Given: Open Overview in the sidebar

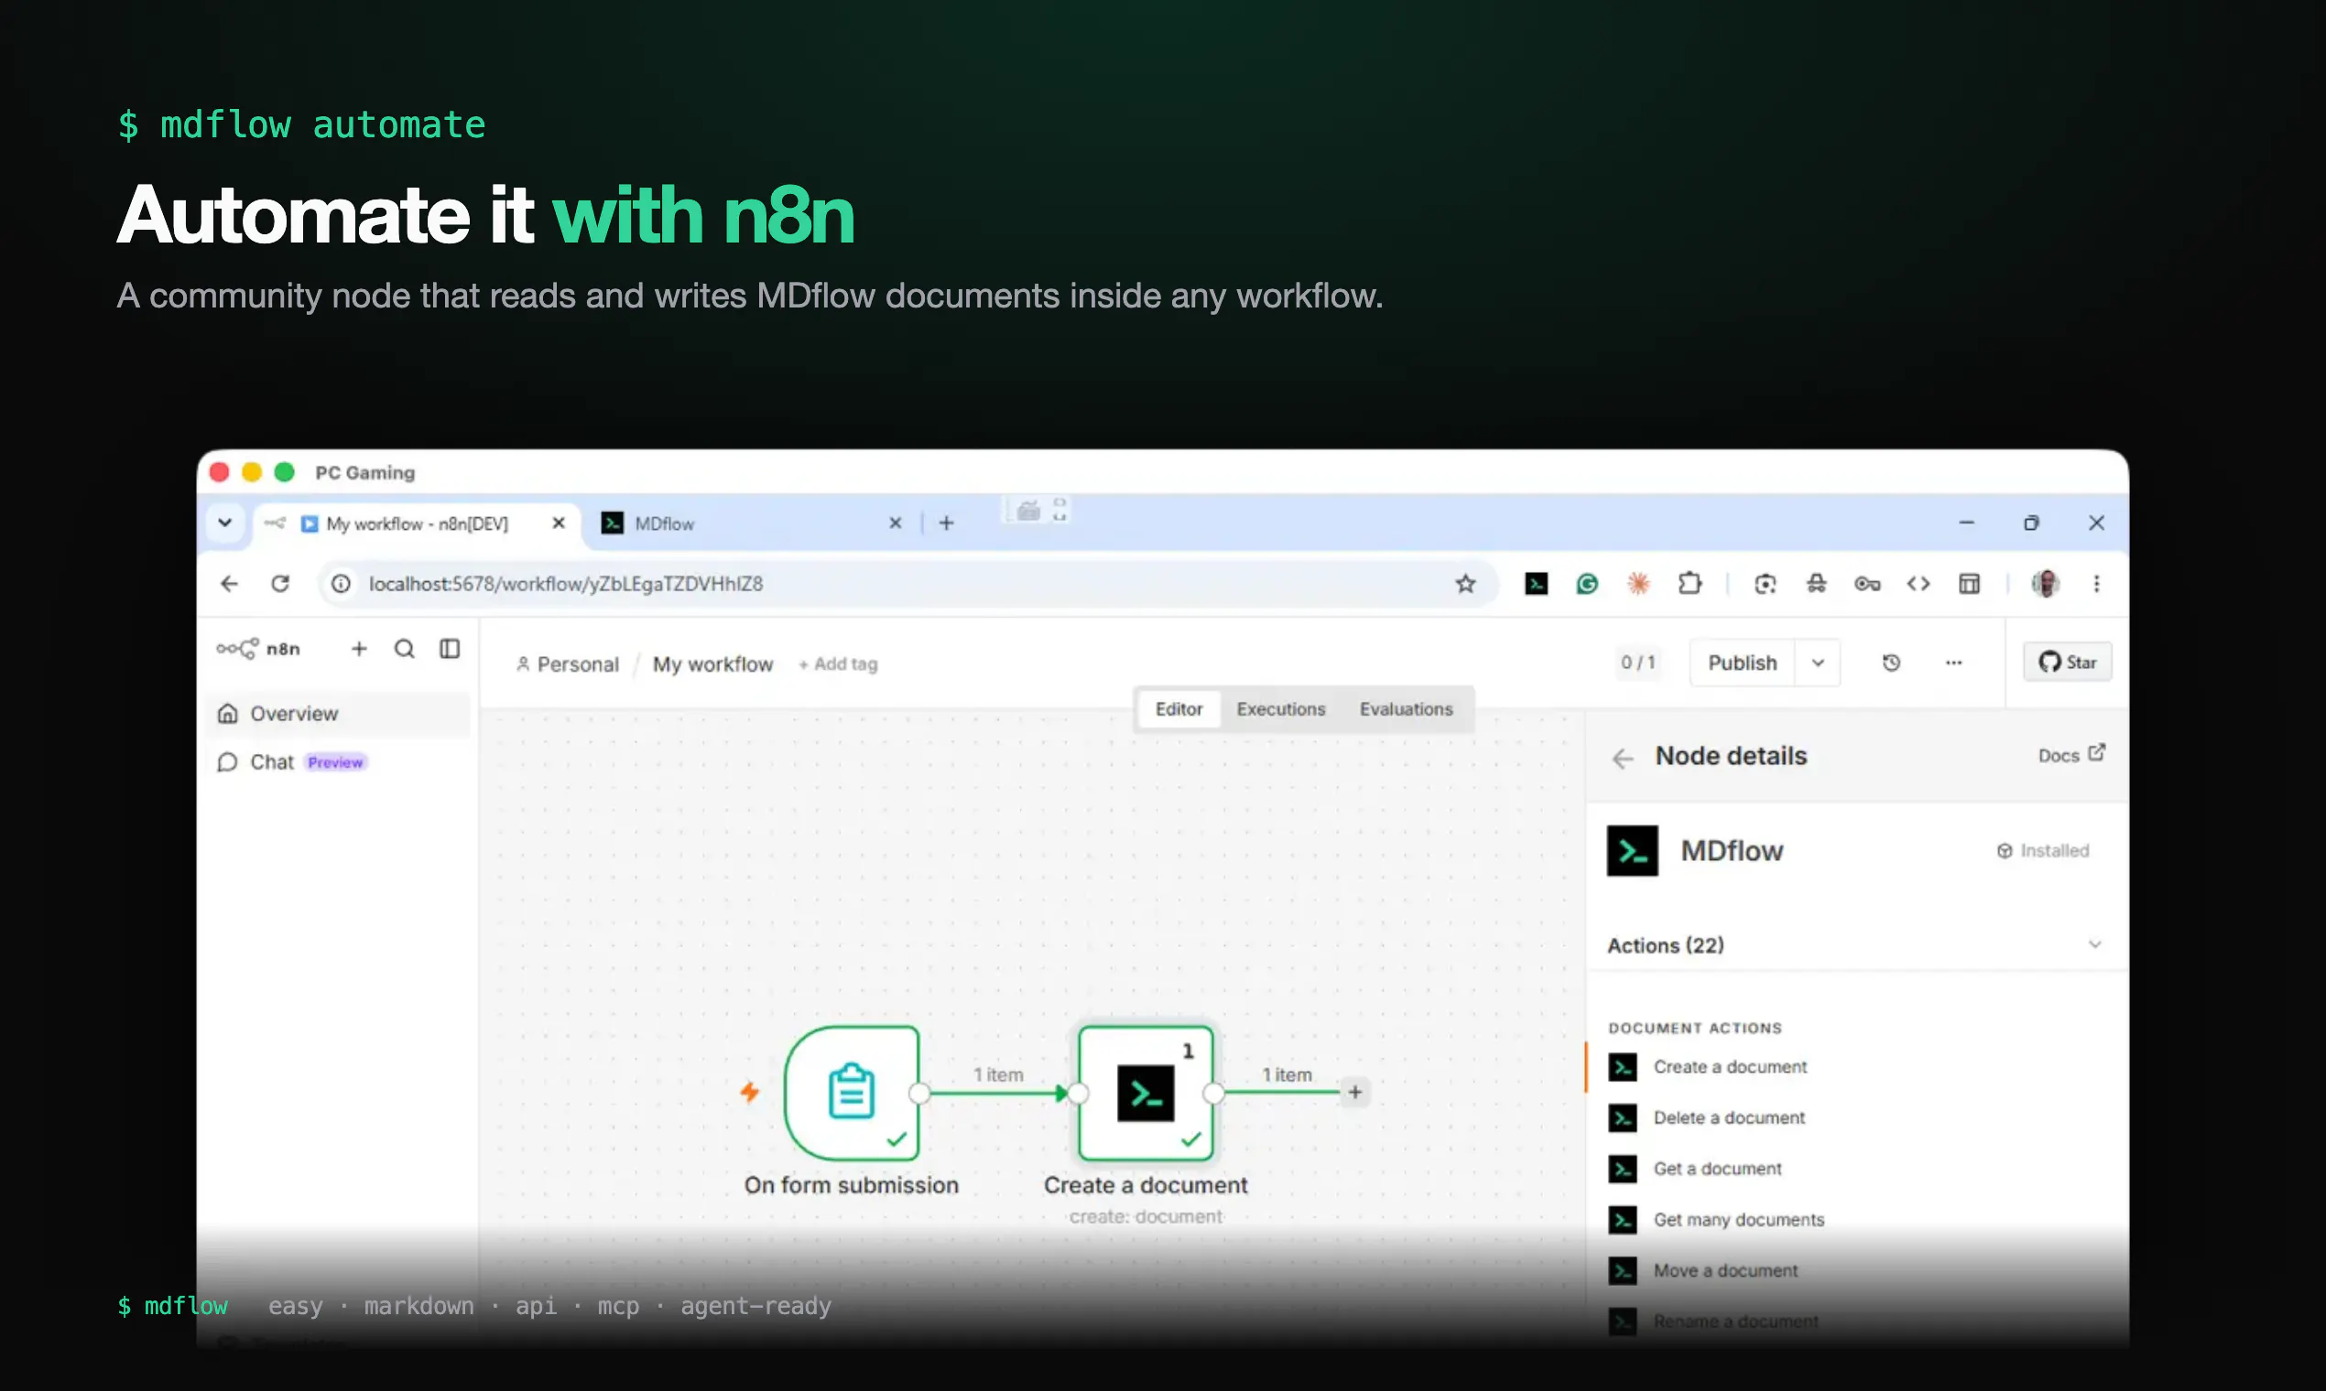Looking at the screenshot, I should pyautogui.click(x=338, y=714).
